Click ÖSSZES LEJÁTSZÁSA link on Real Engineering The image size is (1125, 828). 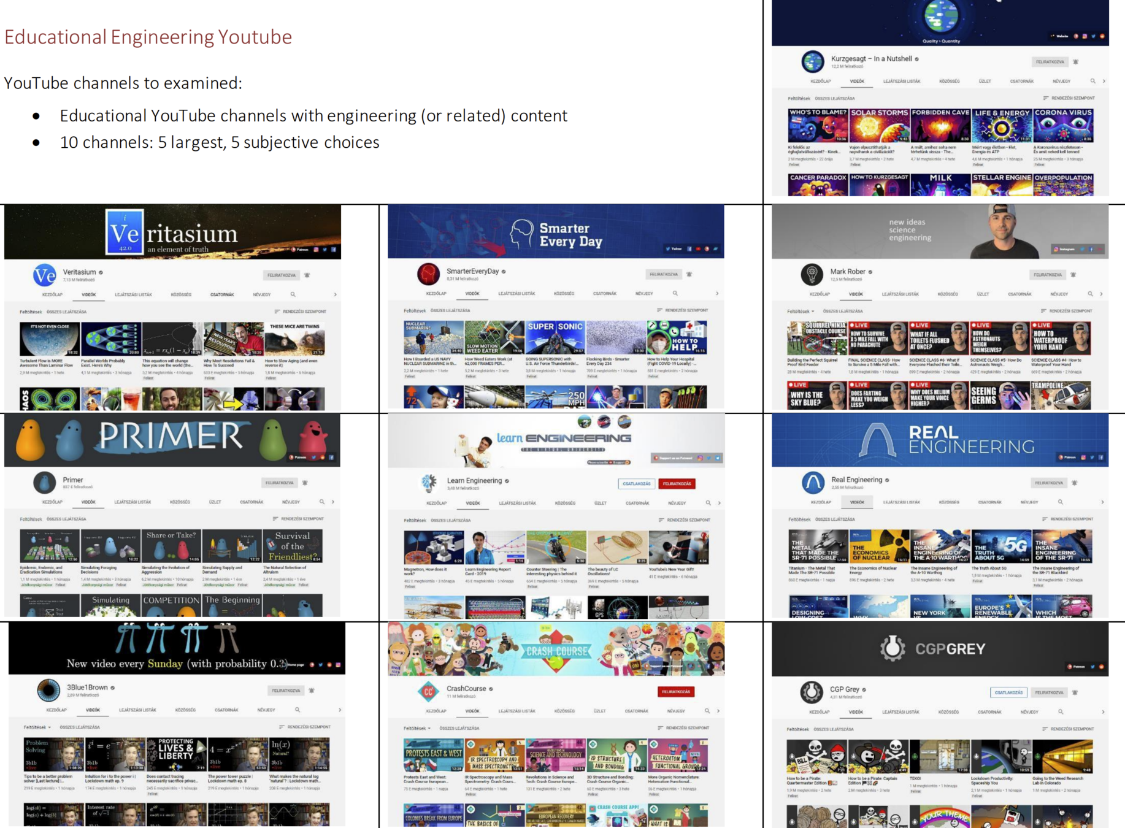pos(835,519)
